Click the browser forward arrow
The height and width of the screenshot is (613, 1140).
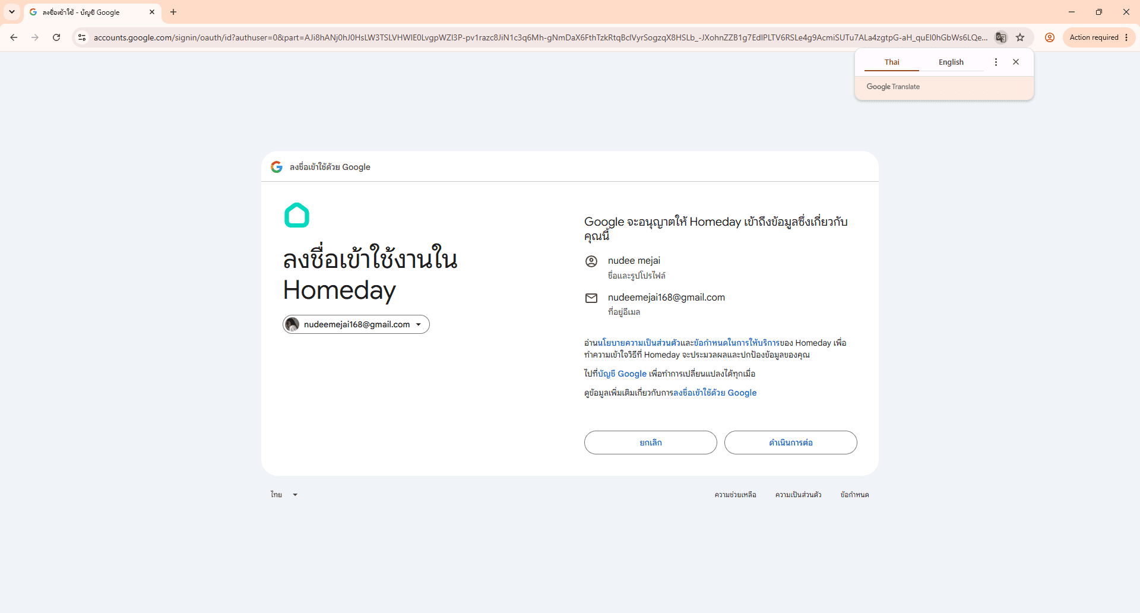[x=35, y=37]
